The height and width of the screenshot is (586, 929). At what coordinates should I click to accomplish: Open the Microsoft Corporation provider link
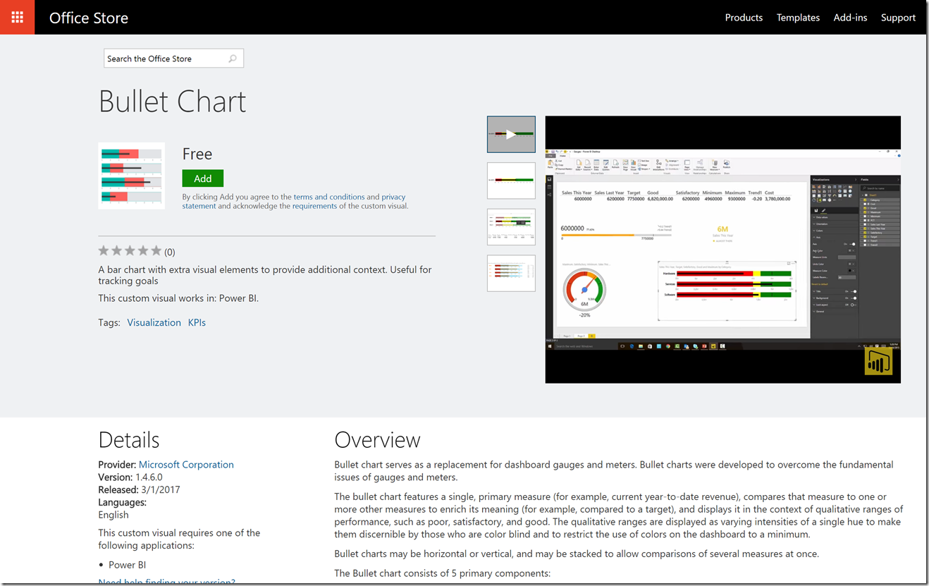[186, 465]
